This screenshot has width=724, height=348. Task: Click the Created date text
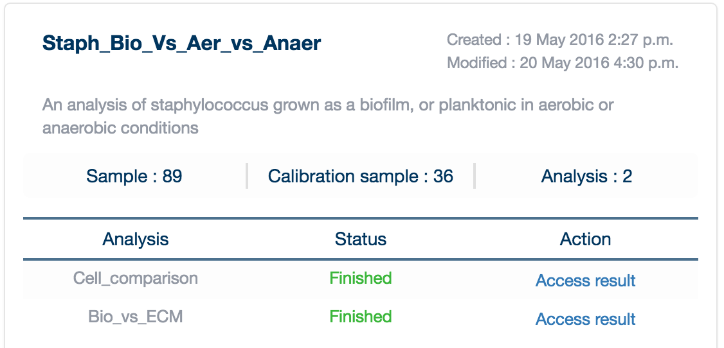coord(559,40)
